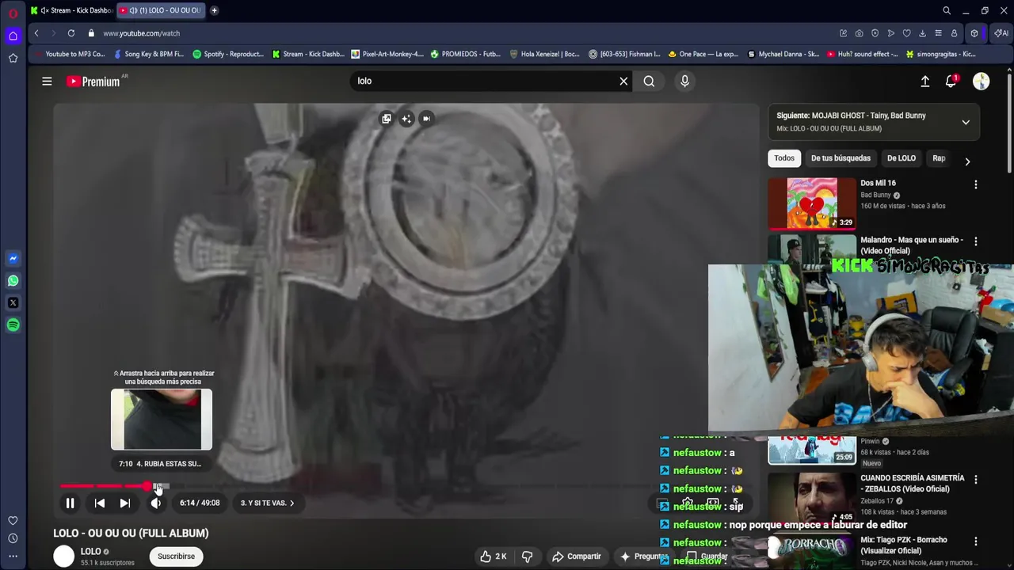Search tabs with top-right magnifier
Viewport: 1014px width, 570px height.
947,10
